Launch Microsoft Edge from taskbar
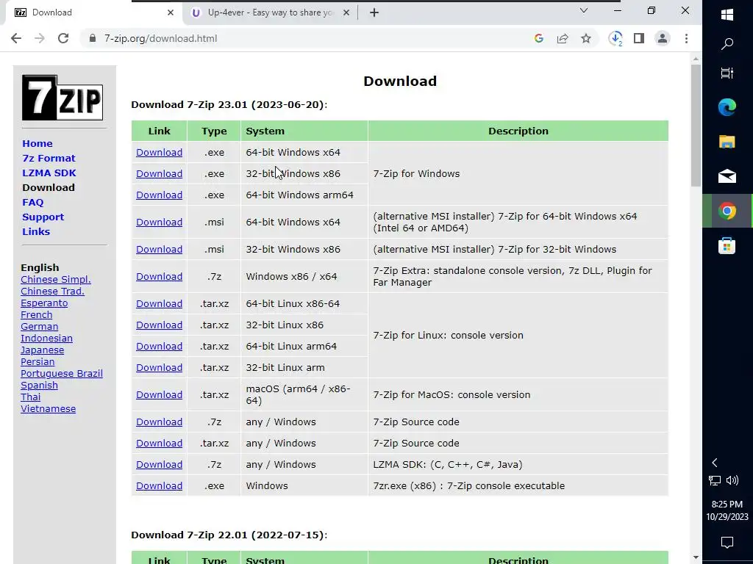 click(727, 107)
